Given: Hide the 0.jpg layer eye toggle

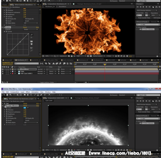Looking at the screenshot, I should [3, 71].
